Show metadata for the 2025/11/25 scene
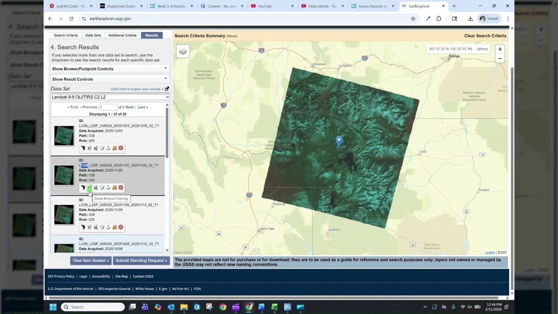Image resolution: width=558 pixels, height=314 pixels. point(102,188)
